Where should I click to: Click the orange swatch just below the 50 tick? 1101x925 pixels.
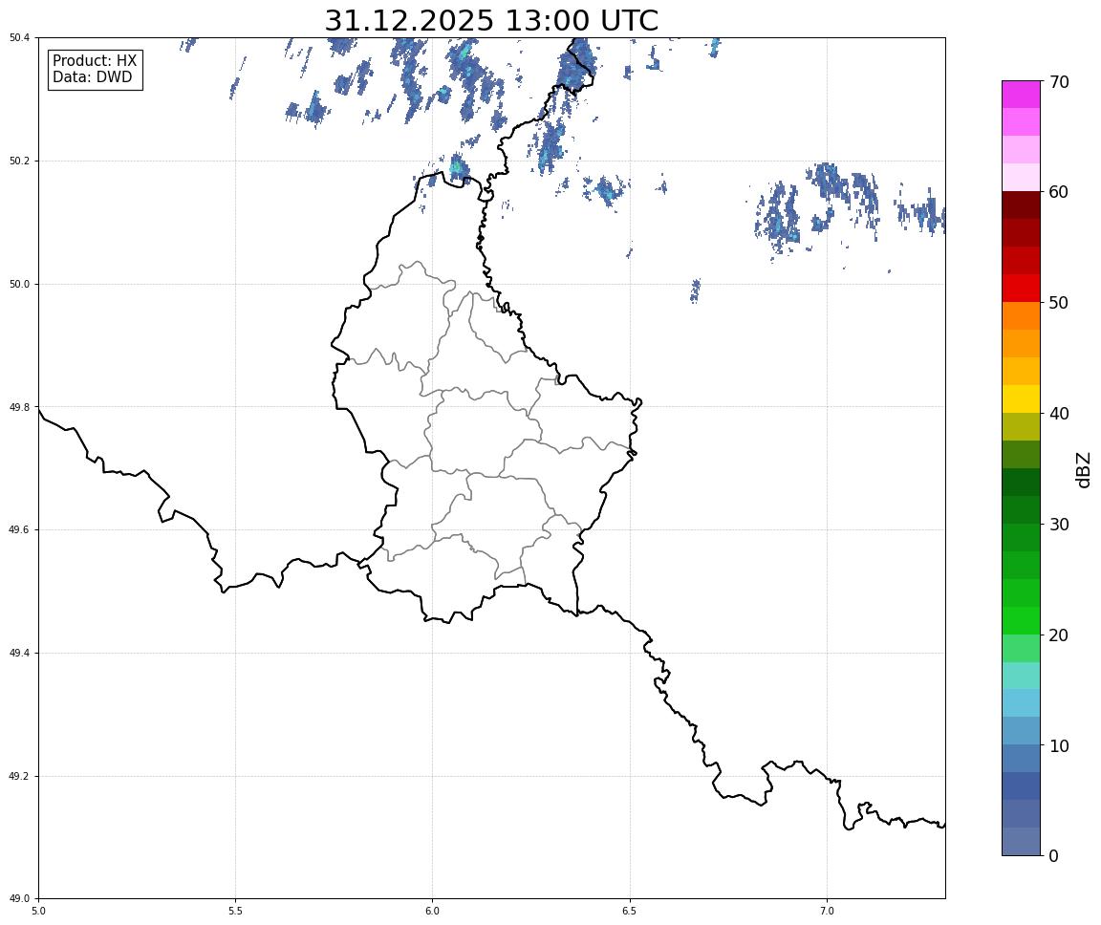pyautogui.click(x=1021, y=316)
